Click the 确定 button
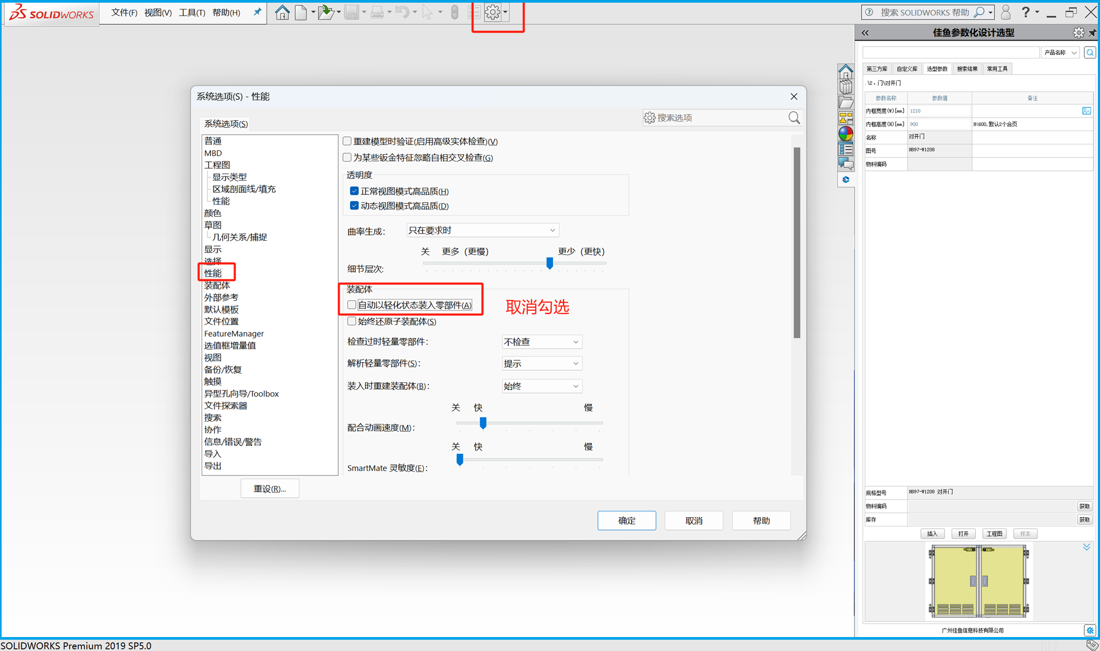The image size is (1100, 651). pyautogui.click(x=626, y=520)
